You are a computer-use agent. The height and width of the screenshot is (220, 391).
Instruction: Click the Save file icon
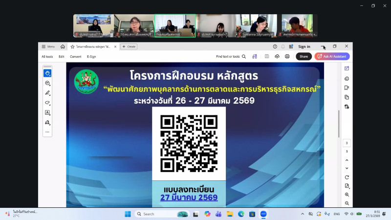(x=267, y=56)
